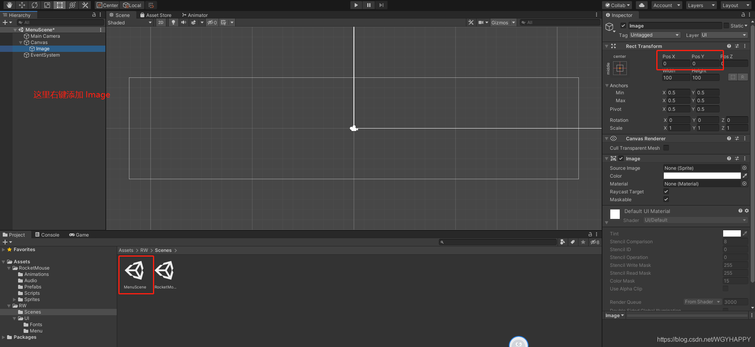
Task: Open Rect Transform presets icon
Action: pyautogui.click(x=737, y=46)
